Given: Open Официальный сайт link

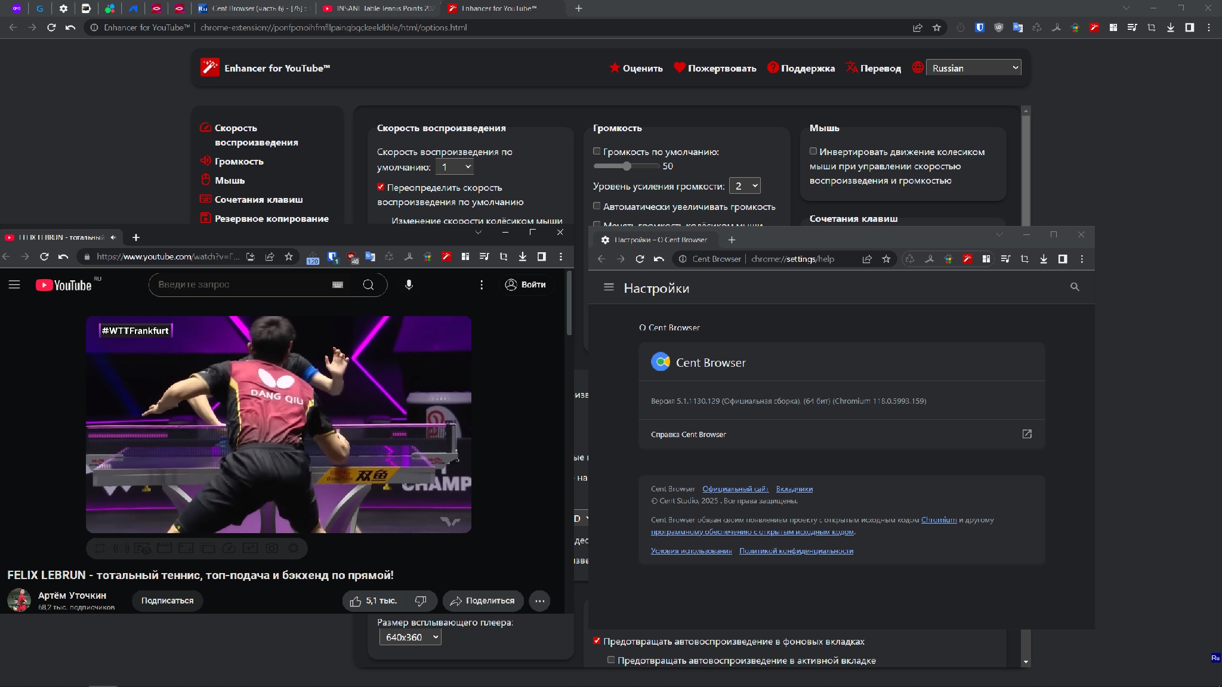Looking at the screenshot, I should pos(735,489).
